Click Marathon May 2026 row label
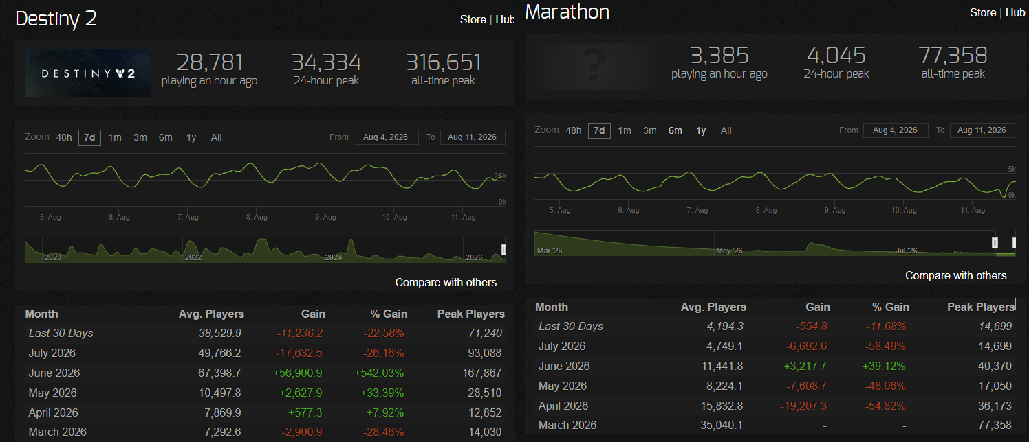 click(x=563, y=386)
